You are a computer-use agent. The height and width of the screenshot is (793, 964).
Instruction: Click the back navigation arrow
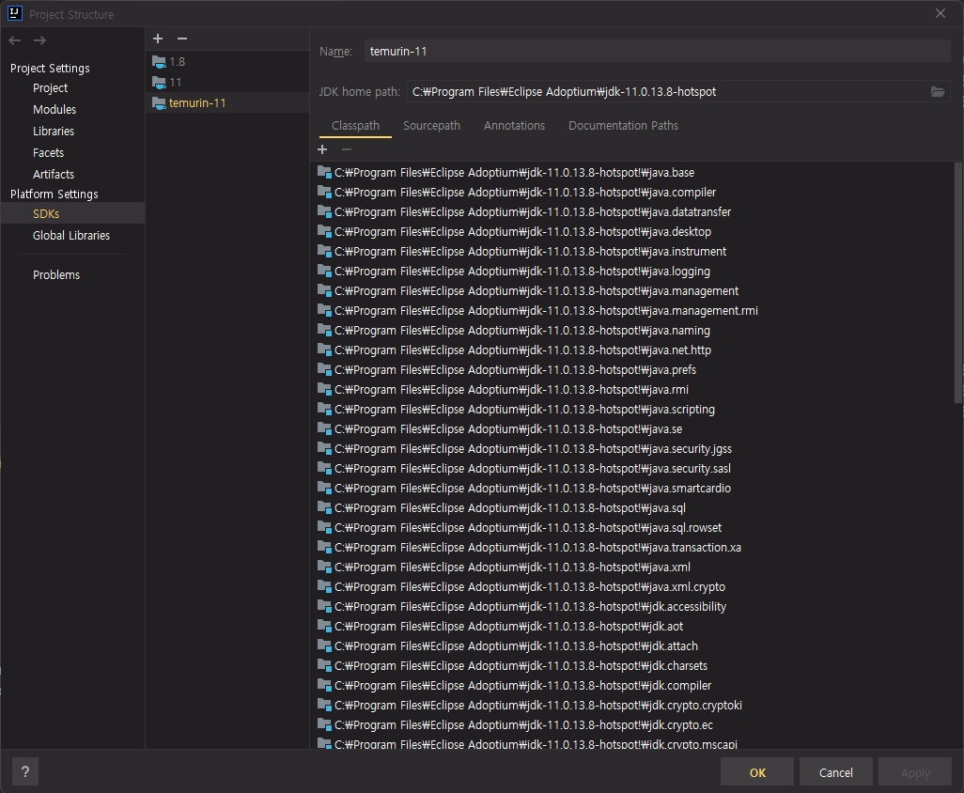tap(15, 40)
